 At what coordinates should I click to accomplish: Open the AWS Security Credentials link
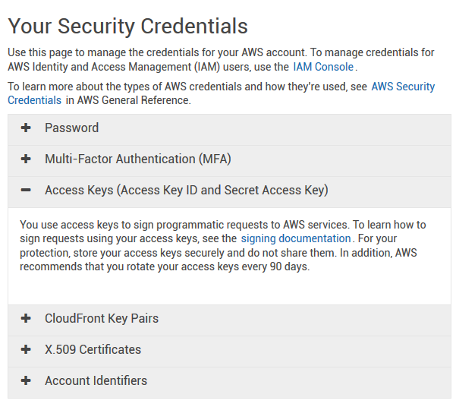coord(402,87)
